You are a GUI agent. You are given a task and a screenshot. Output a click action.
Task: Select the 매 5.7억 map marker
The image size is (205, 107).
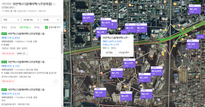point(117,73)
